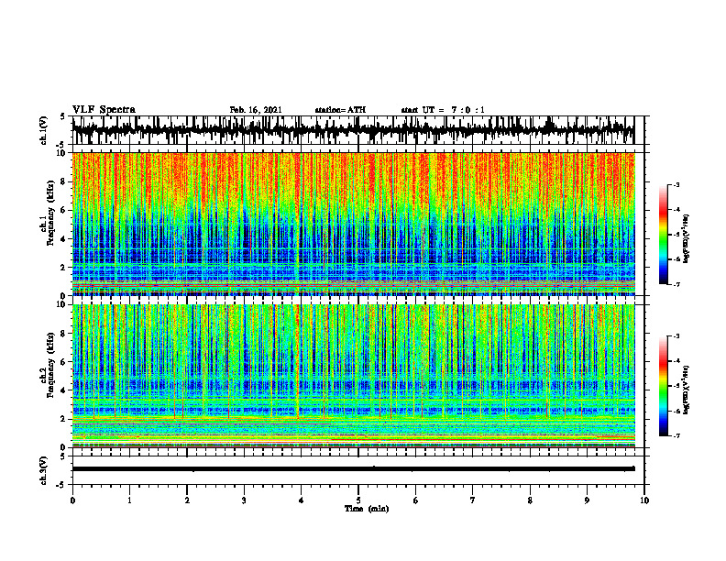The image size is (726, 561).
Task: Select the ch.2 spectrogram colorbar
Action: tap(663, 386)
